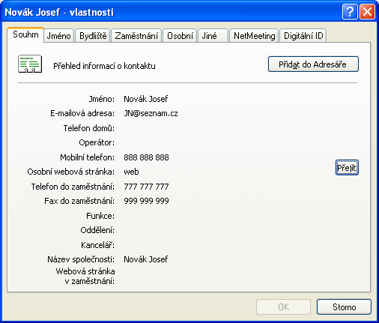Click the Funkce label
This screenshot has width=379, height=323.
point(100,216)
